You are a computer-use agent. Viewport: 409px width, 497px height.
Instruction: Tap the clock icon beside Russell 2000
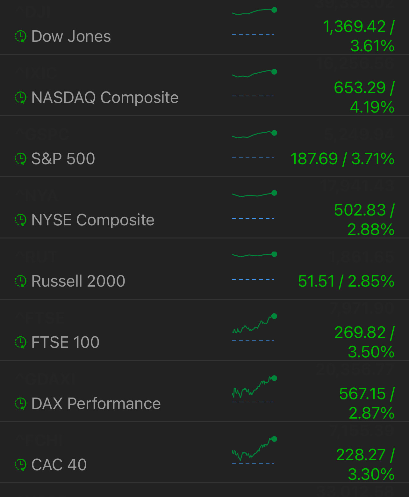pos(21,281)
